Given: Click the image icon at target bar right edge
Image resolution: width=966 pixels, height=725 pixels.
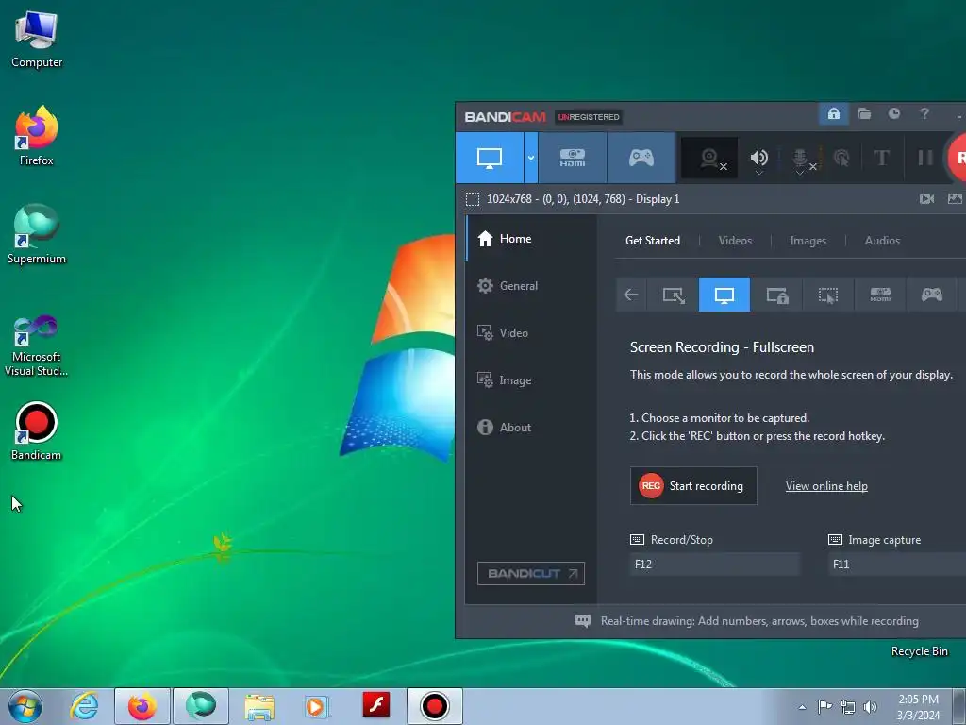Looking at the screenshot, I should click(955, 198).
